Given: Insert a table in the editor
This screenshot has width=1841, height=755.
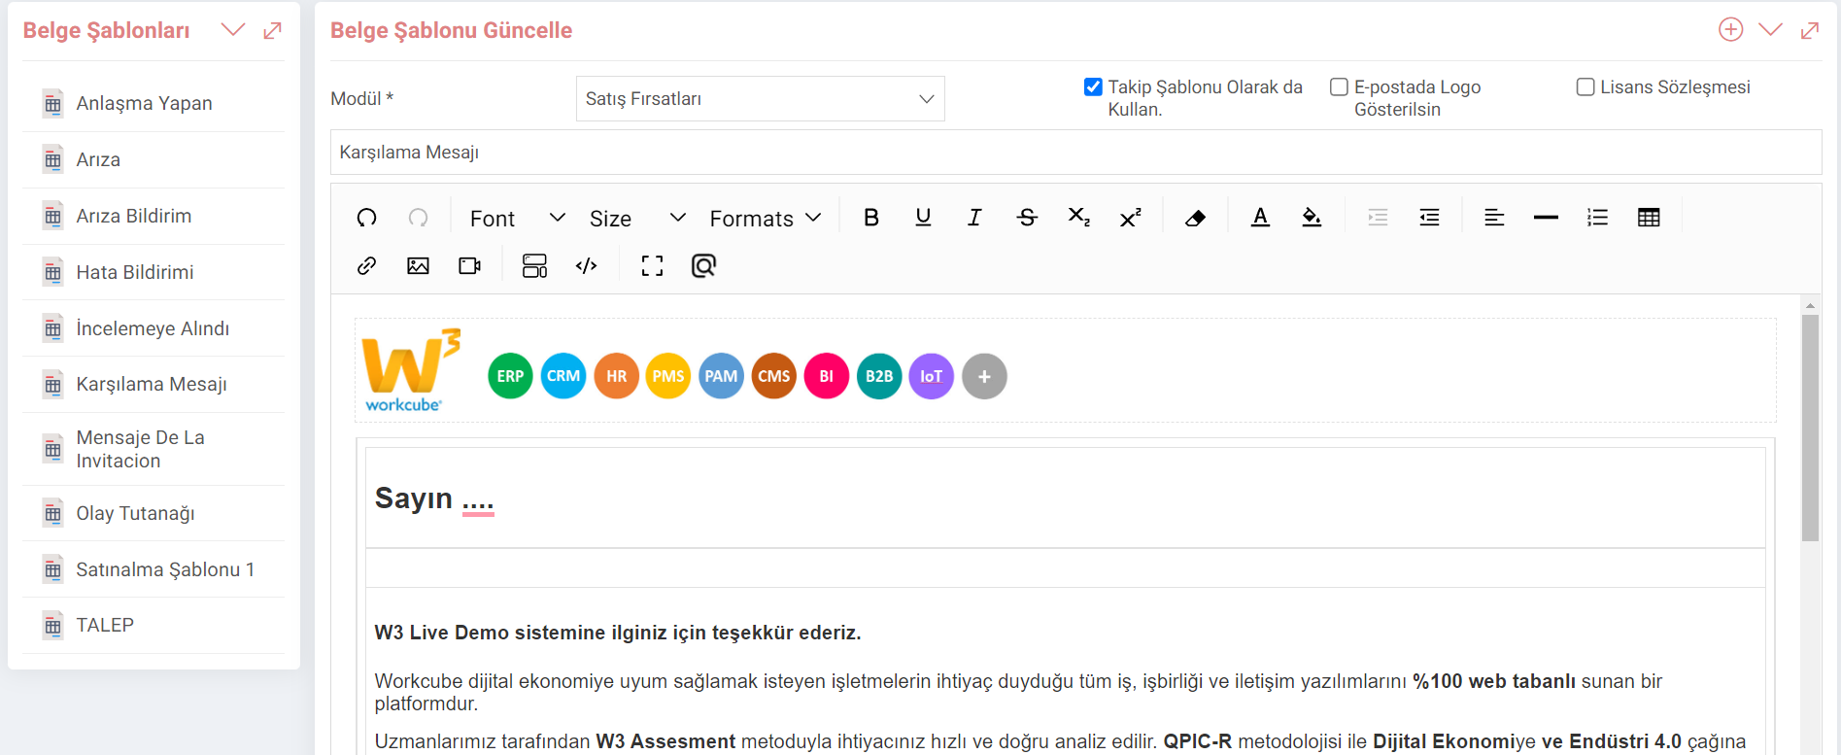Looking at the screenshot, I should 1649,218.
